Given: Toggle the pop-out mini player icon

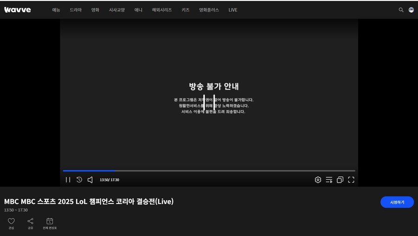Looking at the screenshot, I should (340, 180).
